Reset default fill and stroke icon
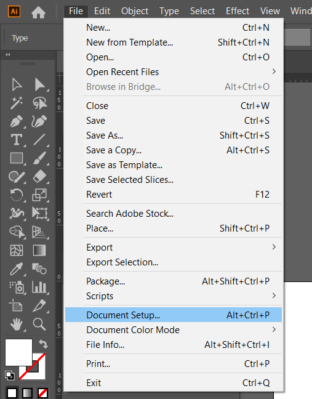The height and width of the screenshot is (399, 312). pos(9,375)
